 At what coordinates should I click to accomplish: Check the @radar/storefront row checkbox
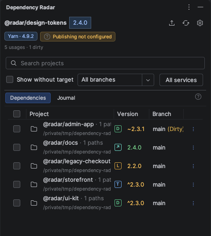[17, 184]
